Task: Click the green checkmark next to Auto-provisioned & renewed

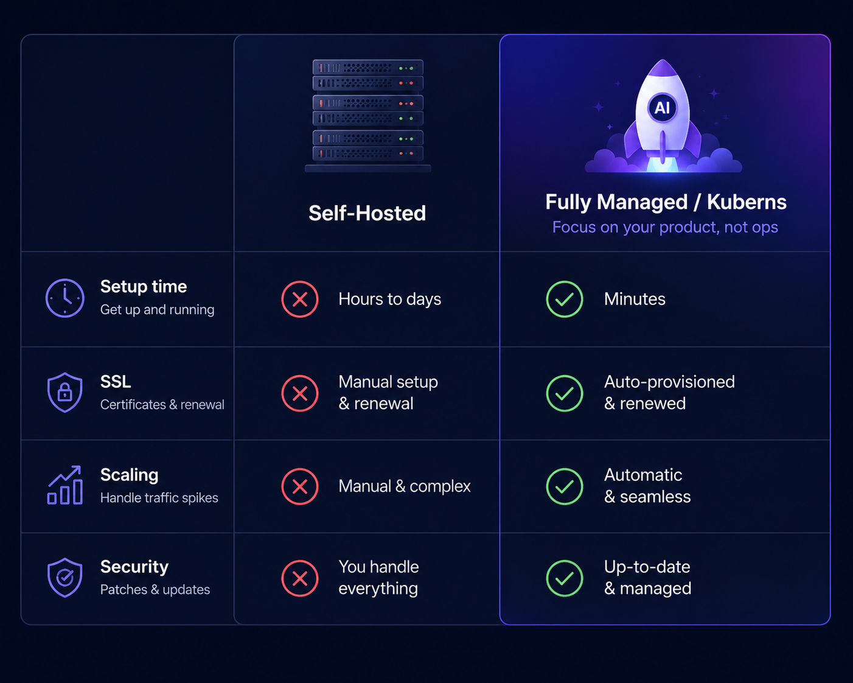Action: click(565, 393)
